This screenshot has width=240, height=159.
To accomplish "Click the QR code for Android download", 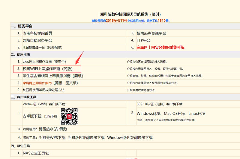I will [69, 116].
